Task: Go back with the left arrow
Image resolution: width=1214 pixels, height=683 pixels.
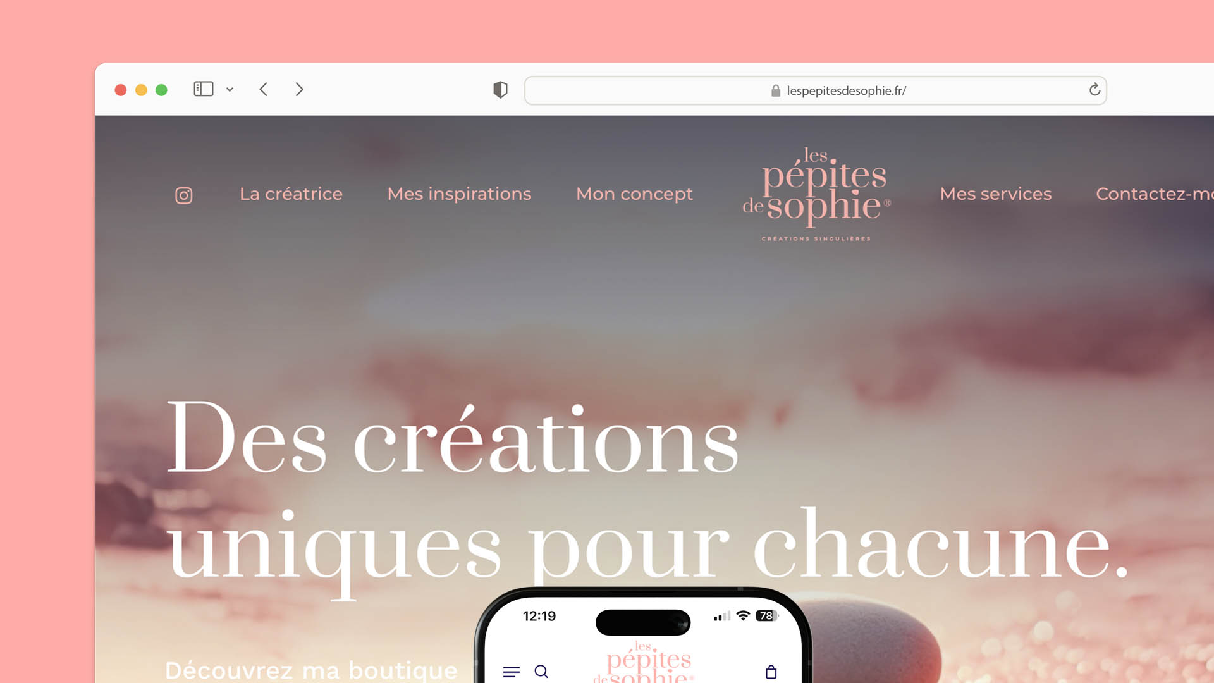Action: point(264,89)
